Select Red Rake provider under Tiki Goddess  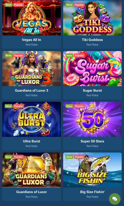tap(92, 45)
